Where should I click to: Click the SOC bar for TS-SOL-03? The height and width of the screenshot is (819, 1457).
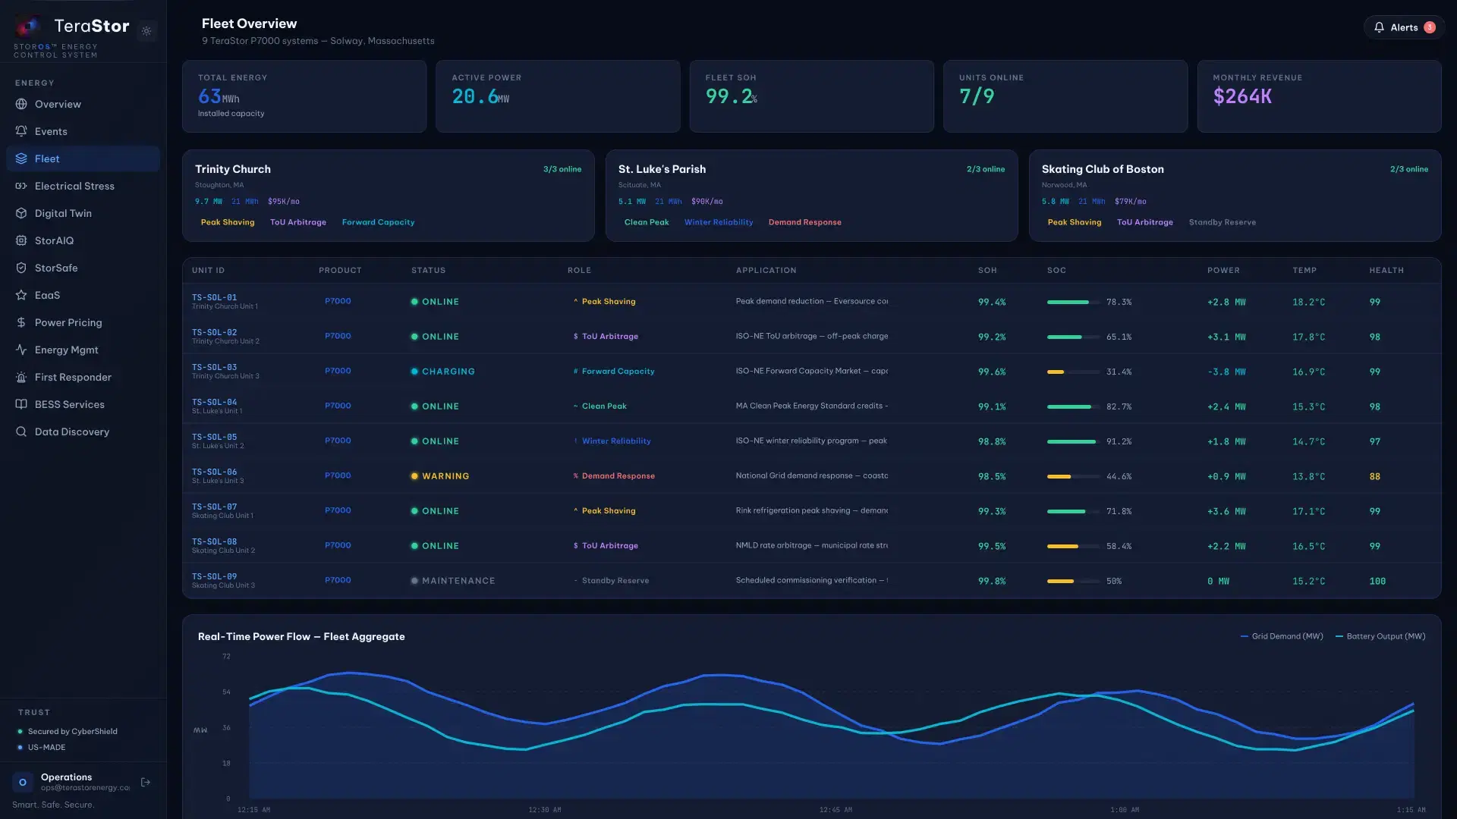[1073, 372]
